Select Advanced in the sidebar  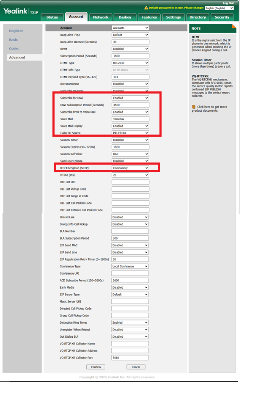pyautogui.click(x=17, y=57)
